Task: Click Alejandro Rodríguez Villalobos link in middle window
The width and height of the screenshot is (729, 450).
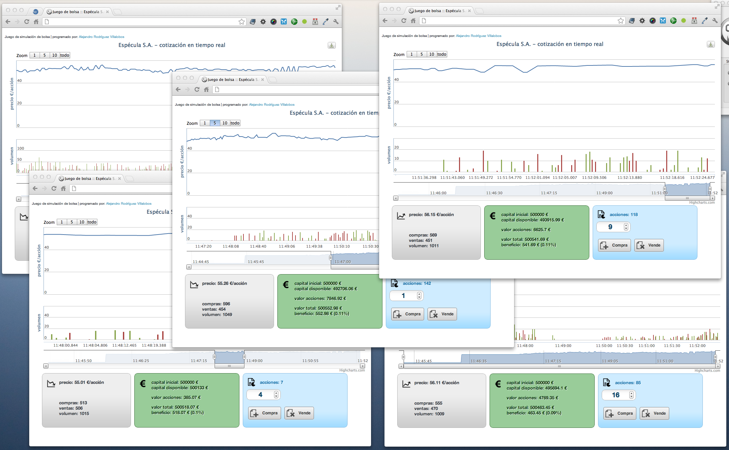Action: (x=272, y=105)
